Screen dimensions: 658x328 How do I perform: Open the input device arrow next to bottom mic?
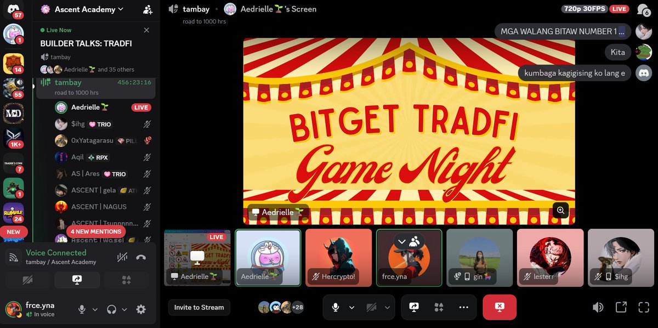tap(351, 307)
